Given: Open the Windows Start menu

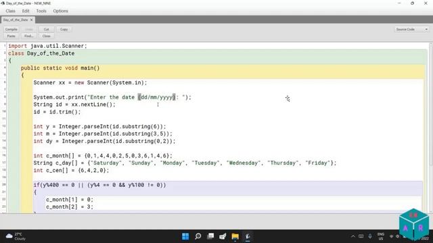Looking at the screenshot, I should [185, 236].
